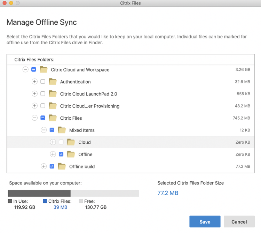Click the blue 77.2 MB selected size
261x233 pixels.
point(168,193)
